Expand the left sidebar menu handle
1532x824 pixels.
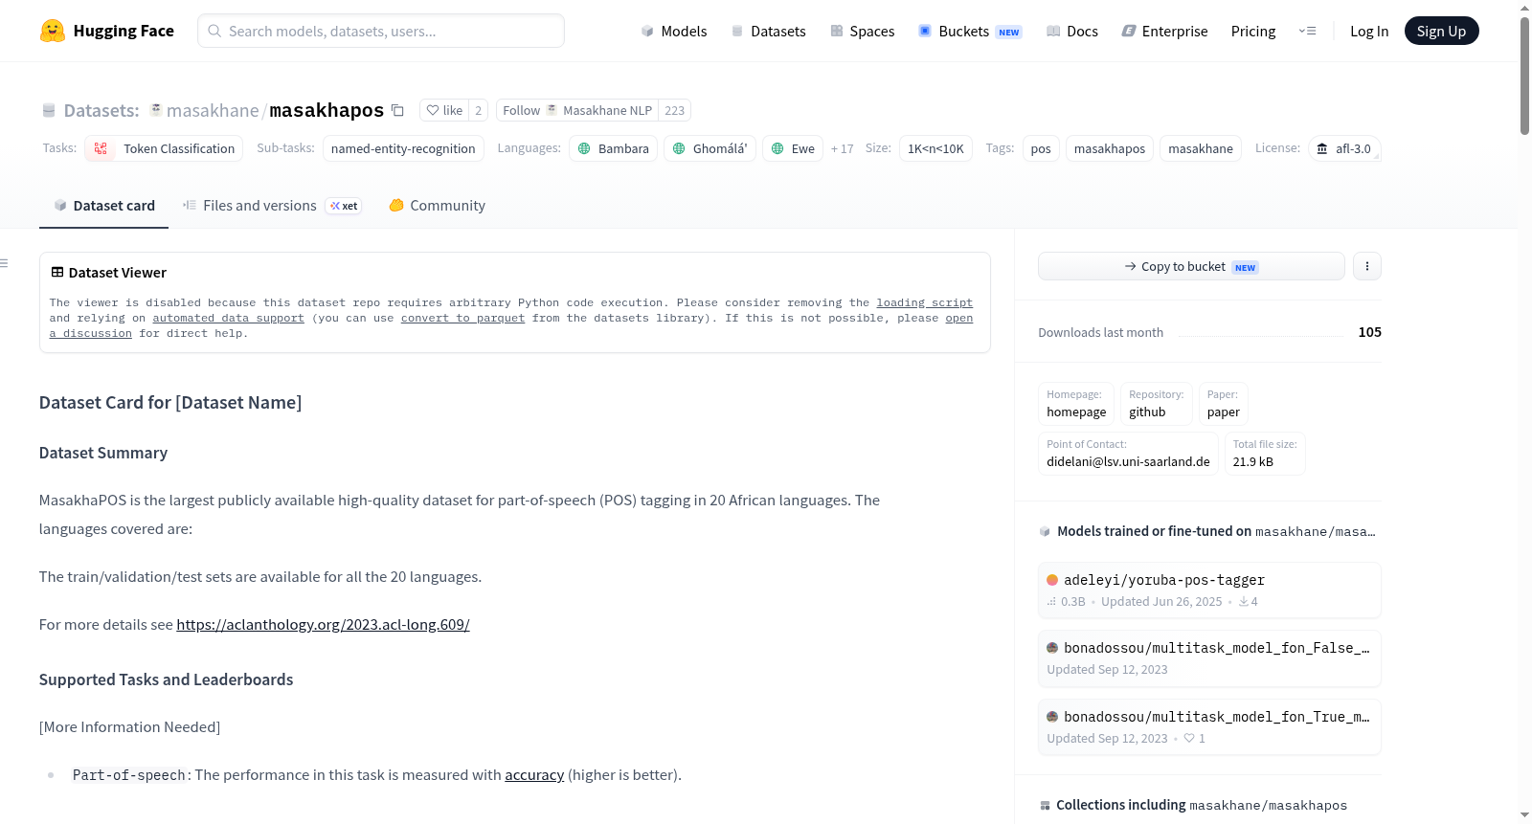(x=5, y=263)
